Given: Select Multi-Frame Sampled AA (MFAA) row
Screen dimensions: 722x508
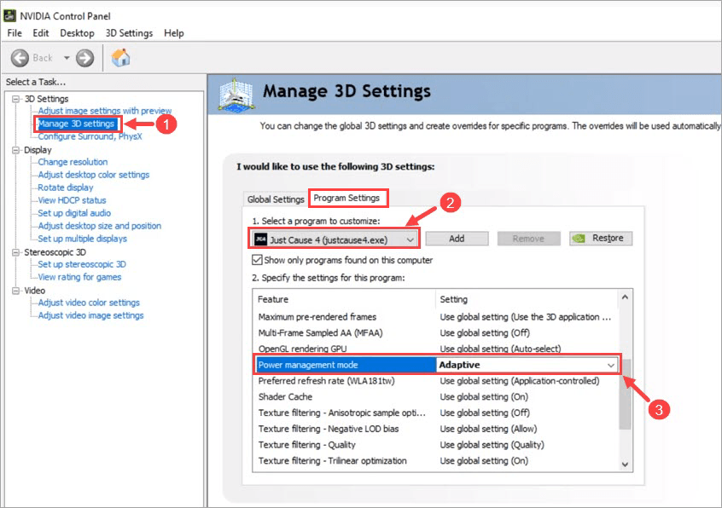Looking at the screenshot, I should coord(434,333).
